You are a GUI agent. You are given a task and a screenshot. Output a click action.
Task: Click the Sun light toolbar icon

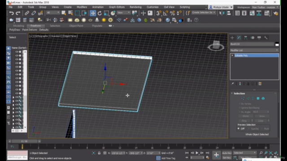click(104, 20)
